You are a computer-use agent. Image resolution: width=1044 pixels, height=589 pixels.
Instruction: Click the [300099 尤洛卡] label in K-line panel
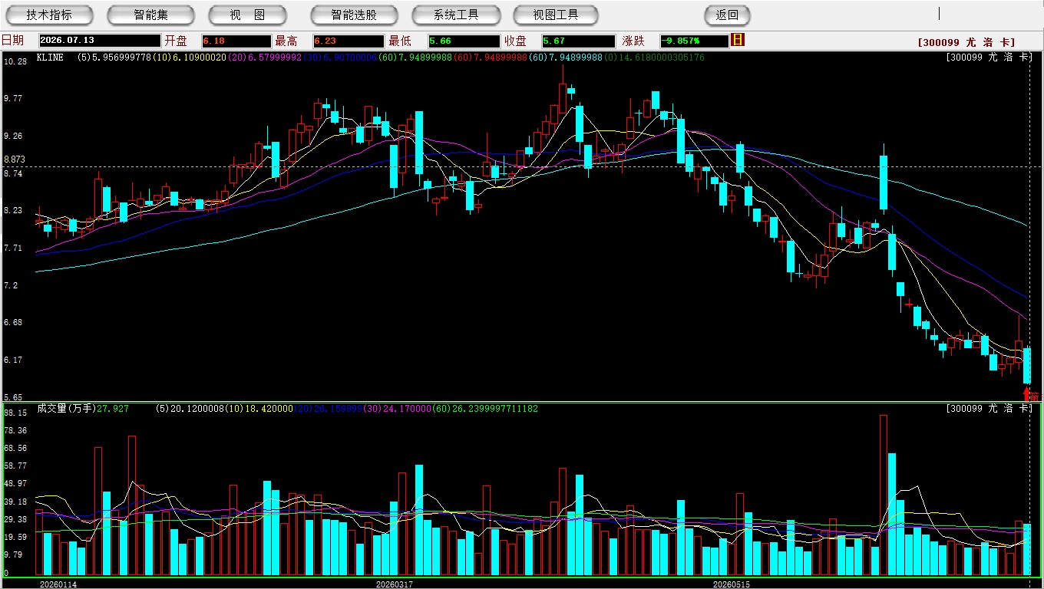coord(989,57)
